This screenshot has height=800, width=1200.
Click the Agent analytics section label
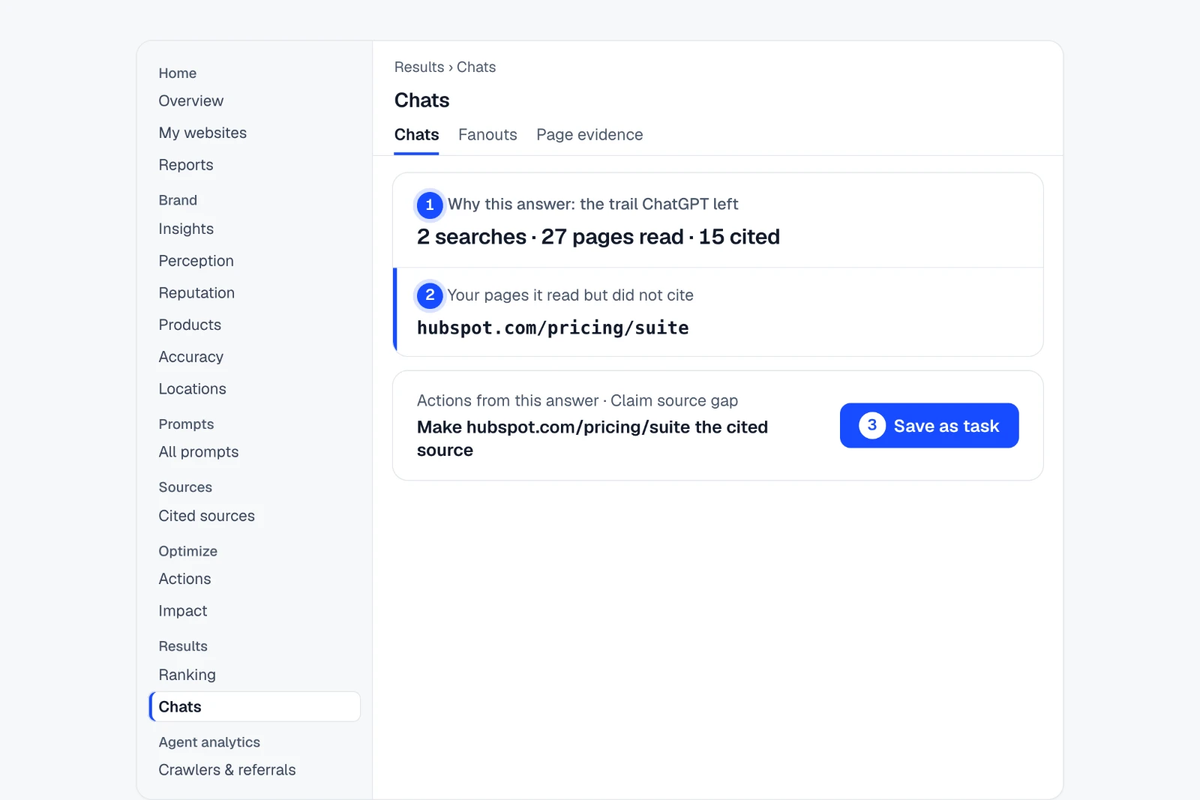[209, 742]
